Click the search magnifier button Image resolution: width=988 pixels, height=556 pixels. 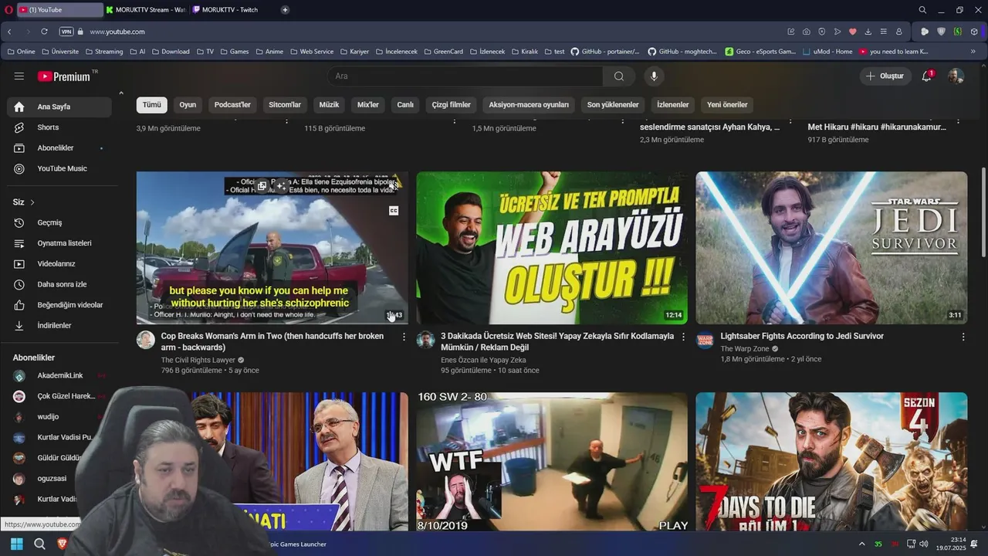click(x=619, y=76)
